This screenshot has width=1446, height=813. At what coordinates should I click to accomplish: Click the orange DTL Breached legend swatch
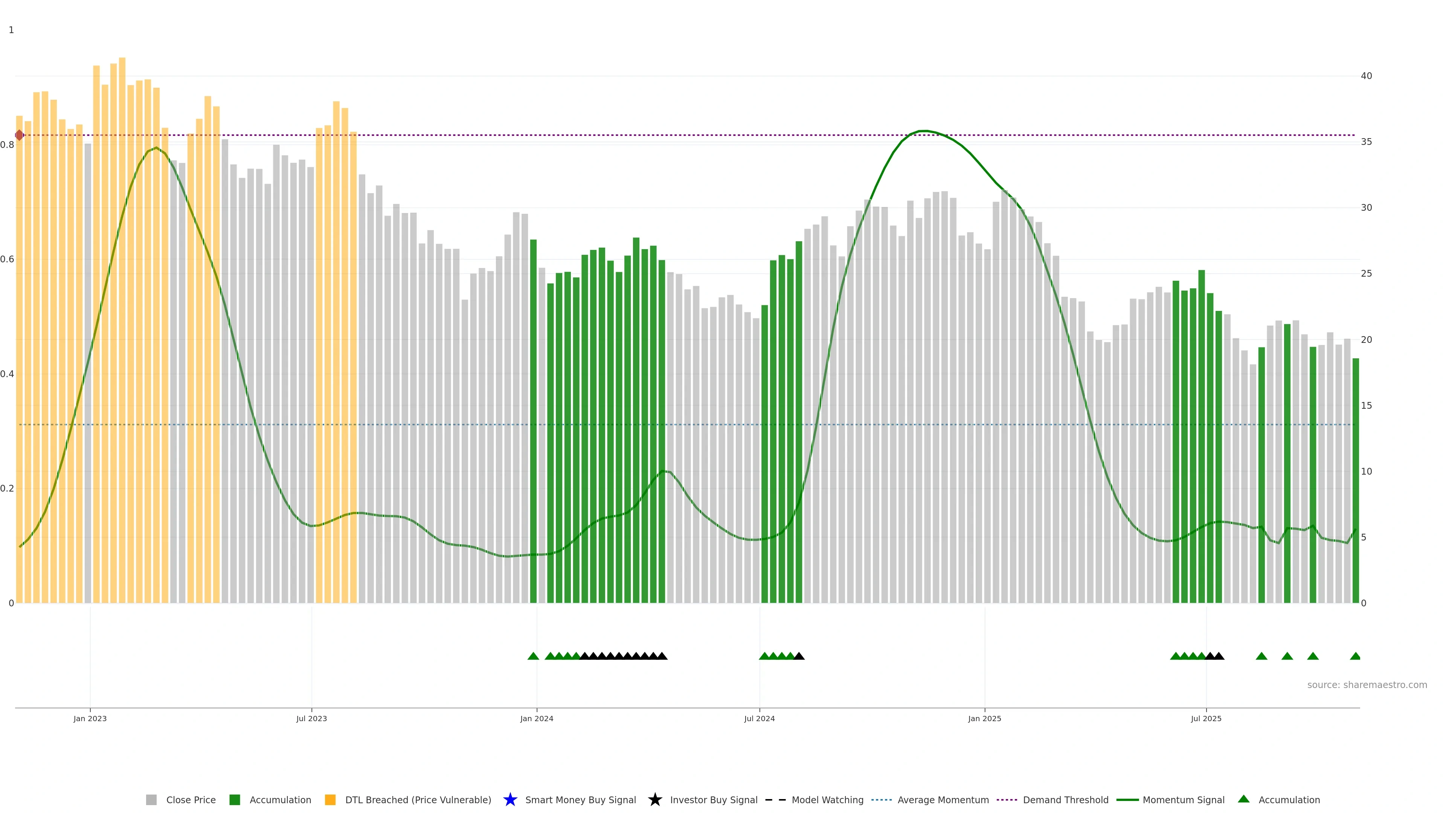click(330, 799)
